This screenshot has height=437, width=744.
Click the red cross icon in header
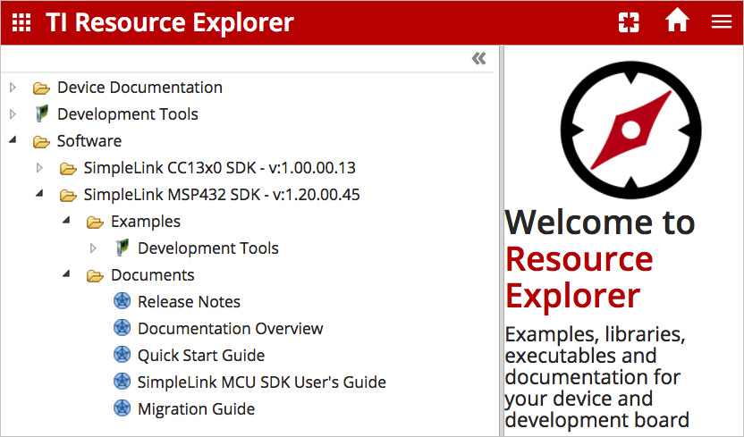[x=629, y=22]
